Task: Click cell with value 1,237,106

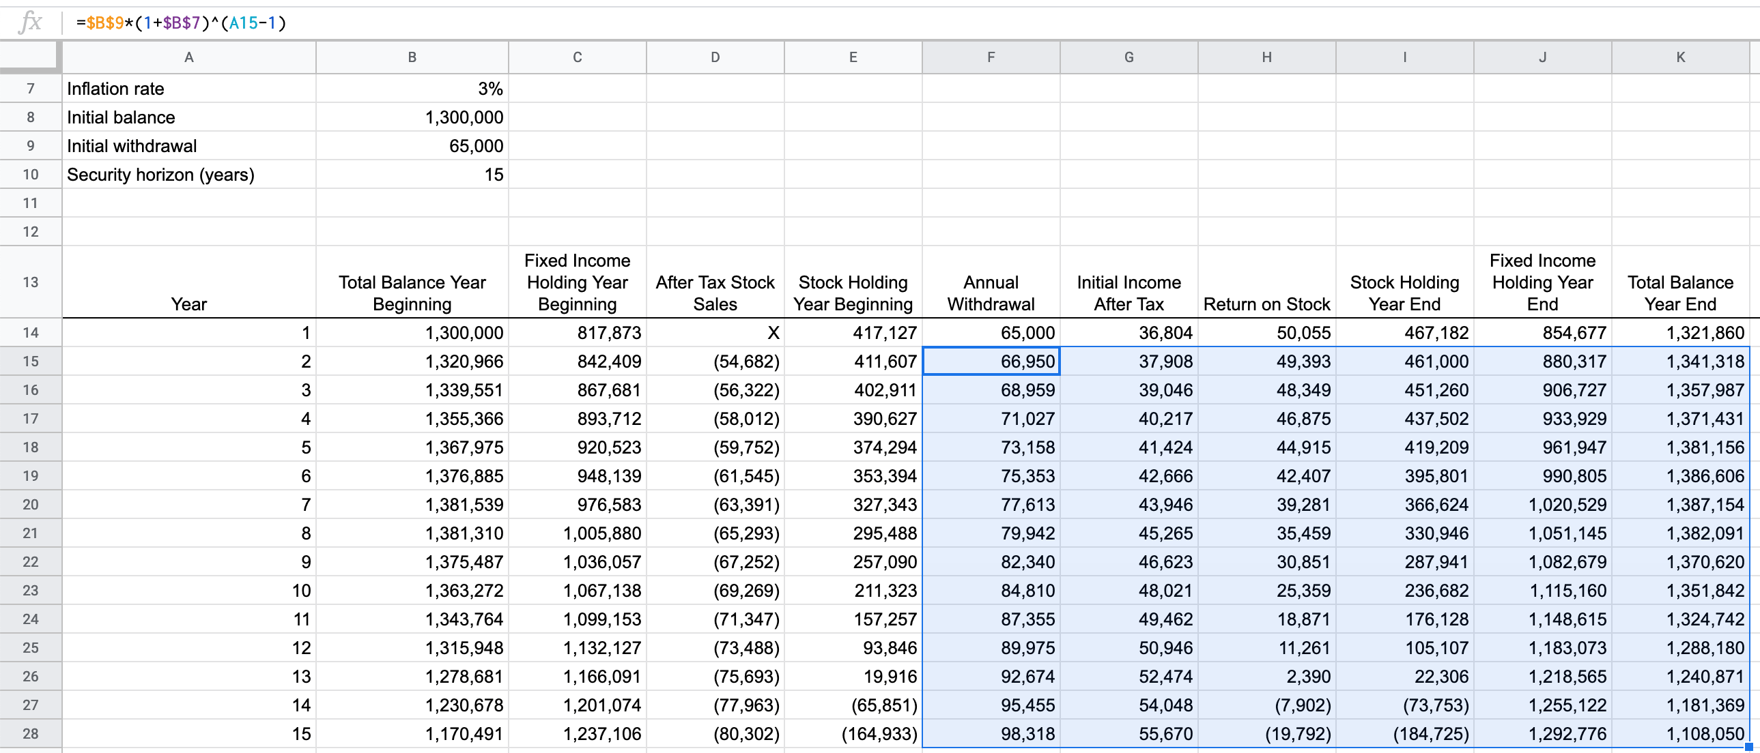Action: (x=578, y=734)
